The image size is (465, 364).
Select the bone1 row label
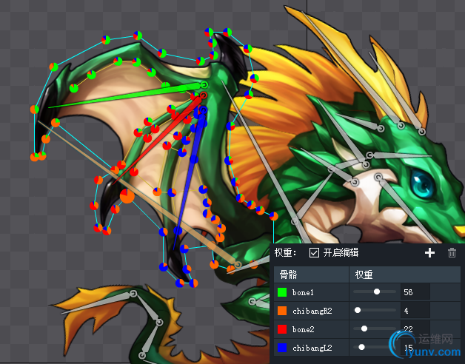tap(303, 292)
